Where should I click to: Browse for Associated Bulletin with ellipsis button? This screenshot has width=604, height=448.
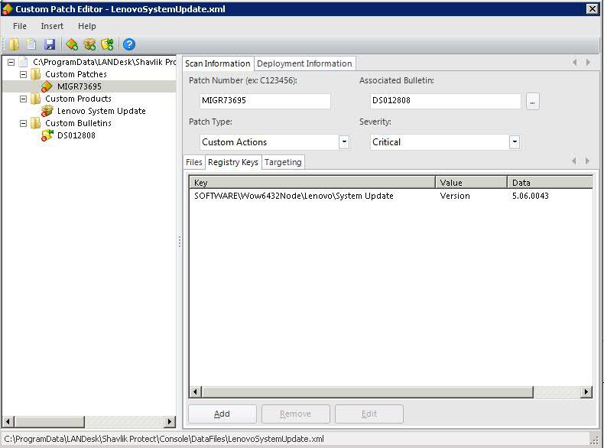pos(532,102)
